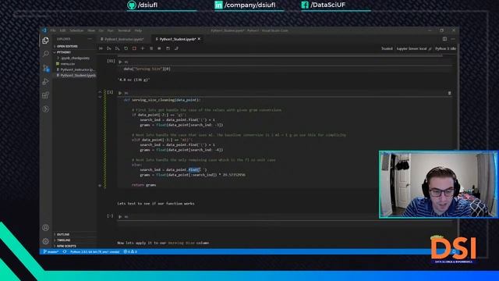This screenshot has width=499, height=281.
Task: Click the return grams line
Action: 143,185
